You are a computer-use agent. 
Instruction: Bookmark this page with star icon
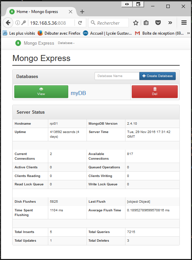pyautogui.click(x=136, y=23)
